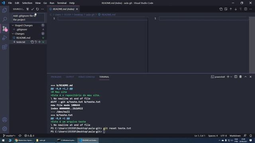Open notifications bell in status bar
The height and width of the screenshot is (143, 255).
251,135
